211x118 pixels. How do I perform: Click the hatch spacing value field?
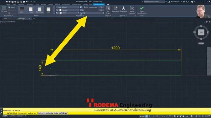92,13
